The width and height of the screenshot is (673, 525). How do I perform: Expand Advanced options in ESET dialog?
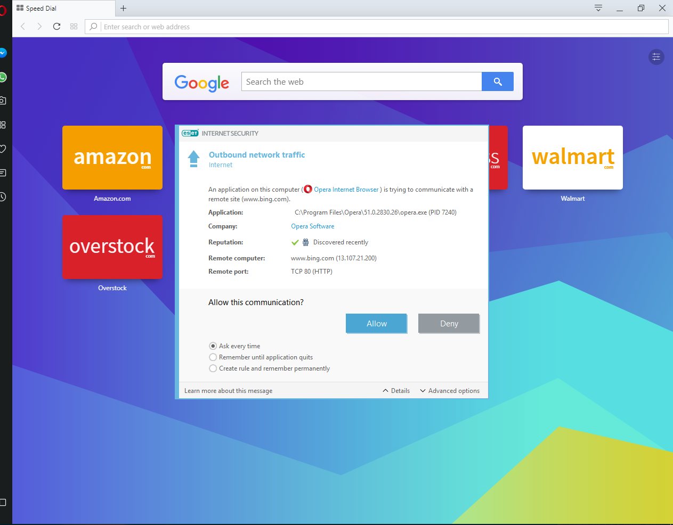450,391
